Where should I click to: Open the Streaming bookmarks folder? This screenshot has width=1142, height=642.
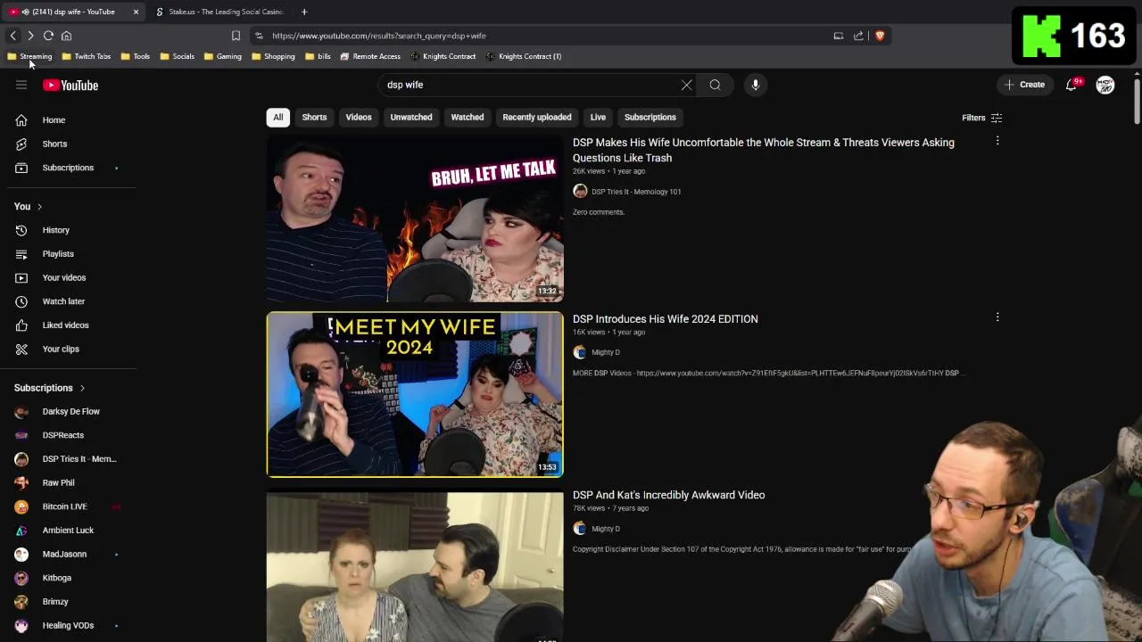pyautogui.click(x=29, y=56)
